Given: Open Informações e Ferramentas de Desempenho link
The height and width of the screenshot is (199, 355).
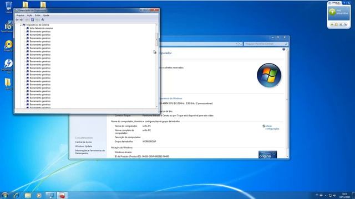Looking at the screenshot, I should pyautogui.click(x=90, y=152).
